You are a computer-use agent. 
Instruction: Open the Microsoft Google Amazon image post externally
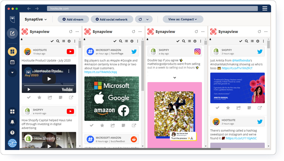134,125
